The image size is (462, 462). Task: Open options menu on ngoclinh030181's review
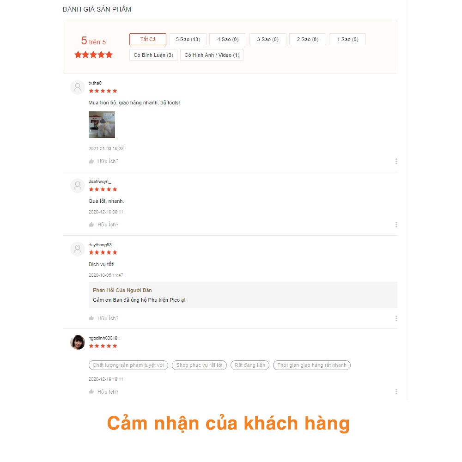[396, 392]
